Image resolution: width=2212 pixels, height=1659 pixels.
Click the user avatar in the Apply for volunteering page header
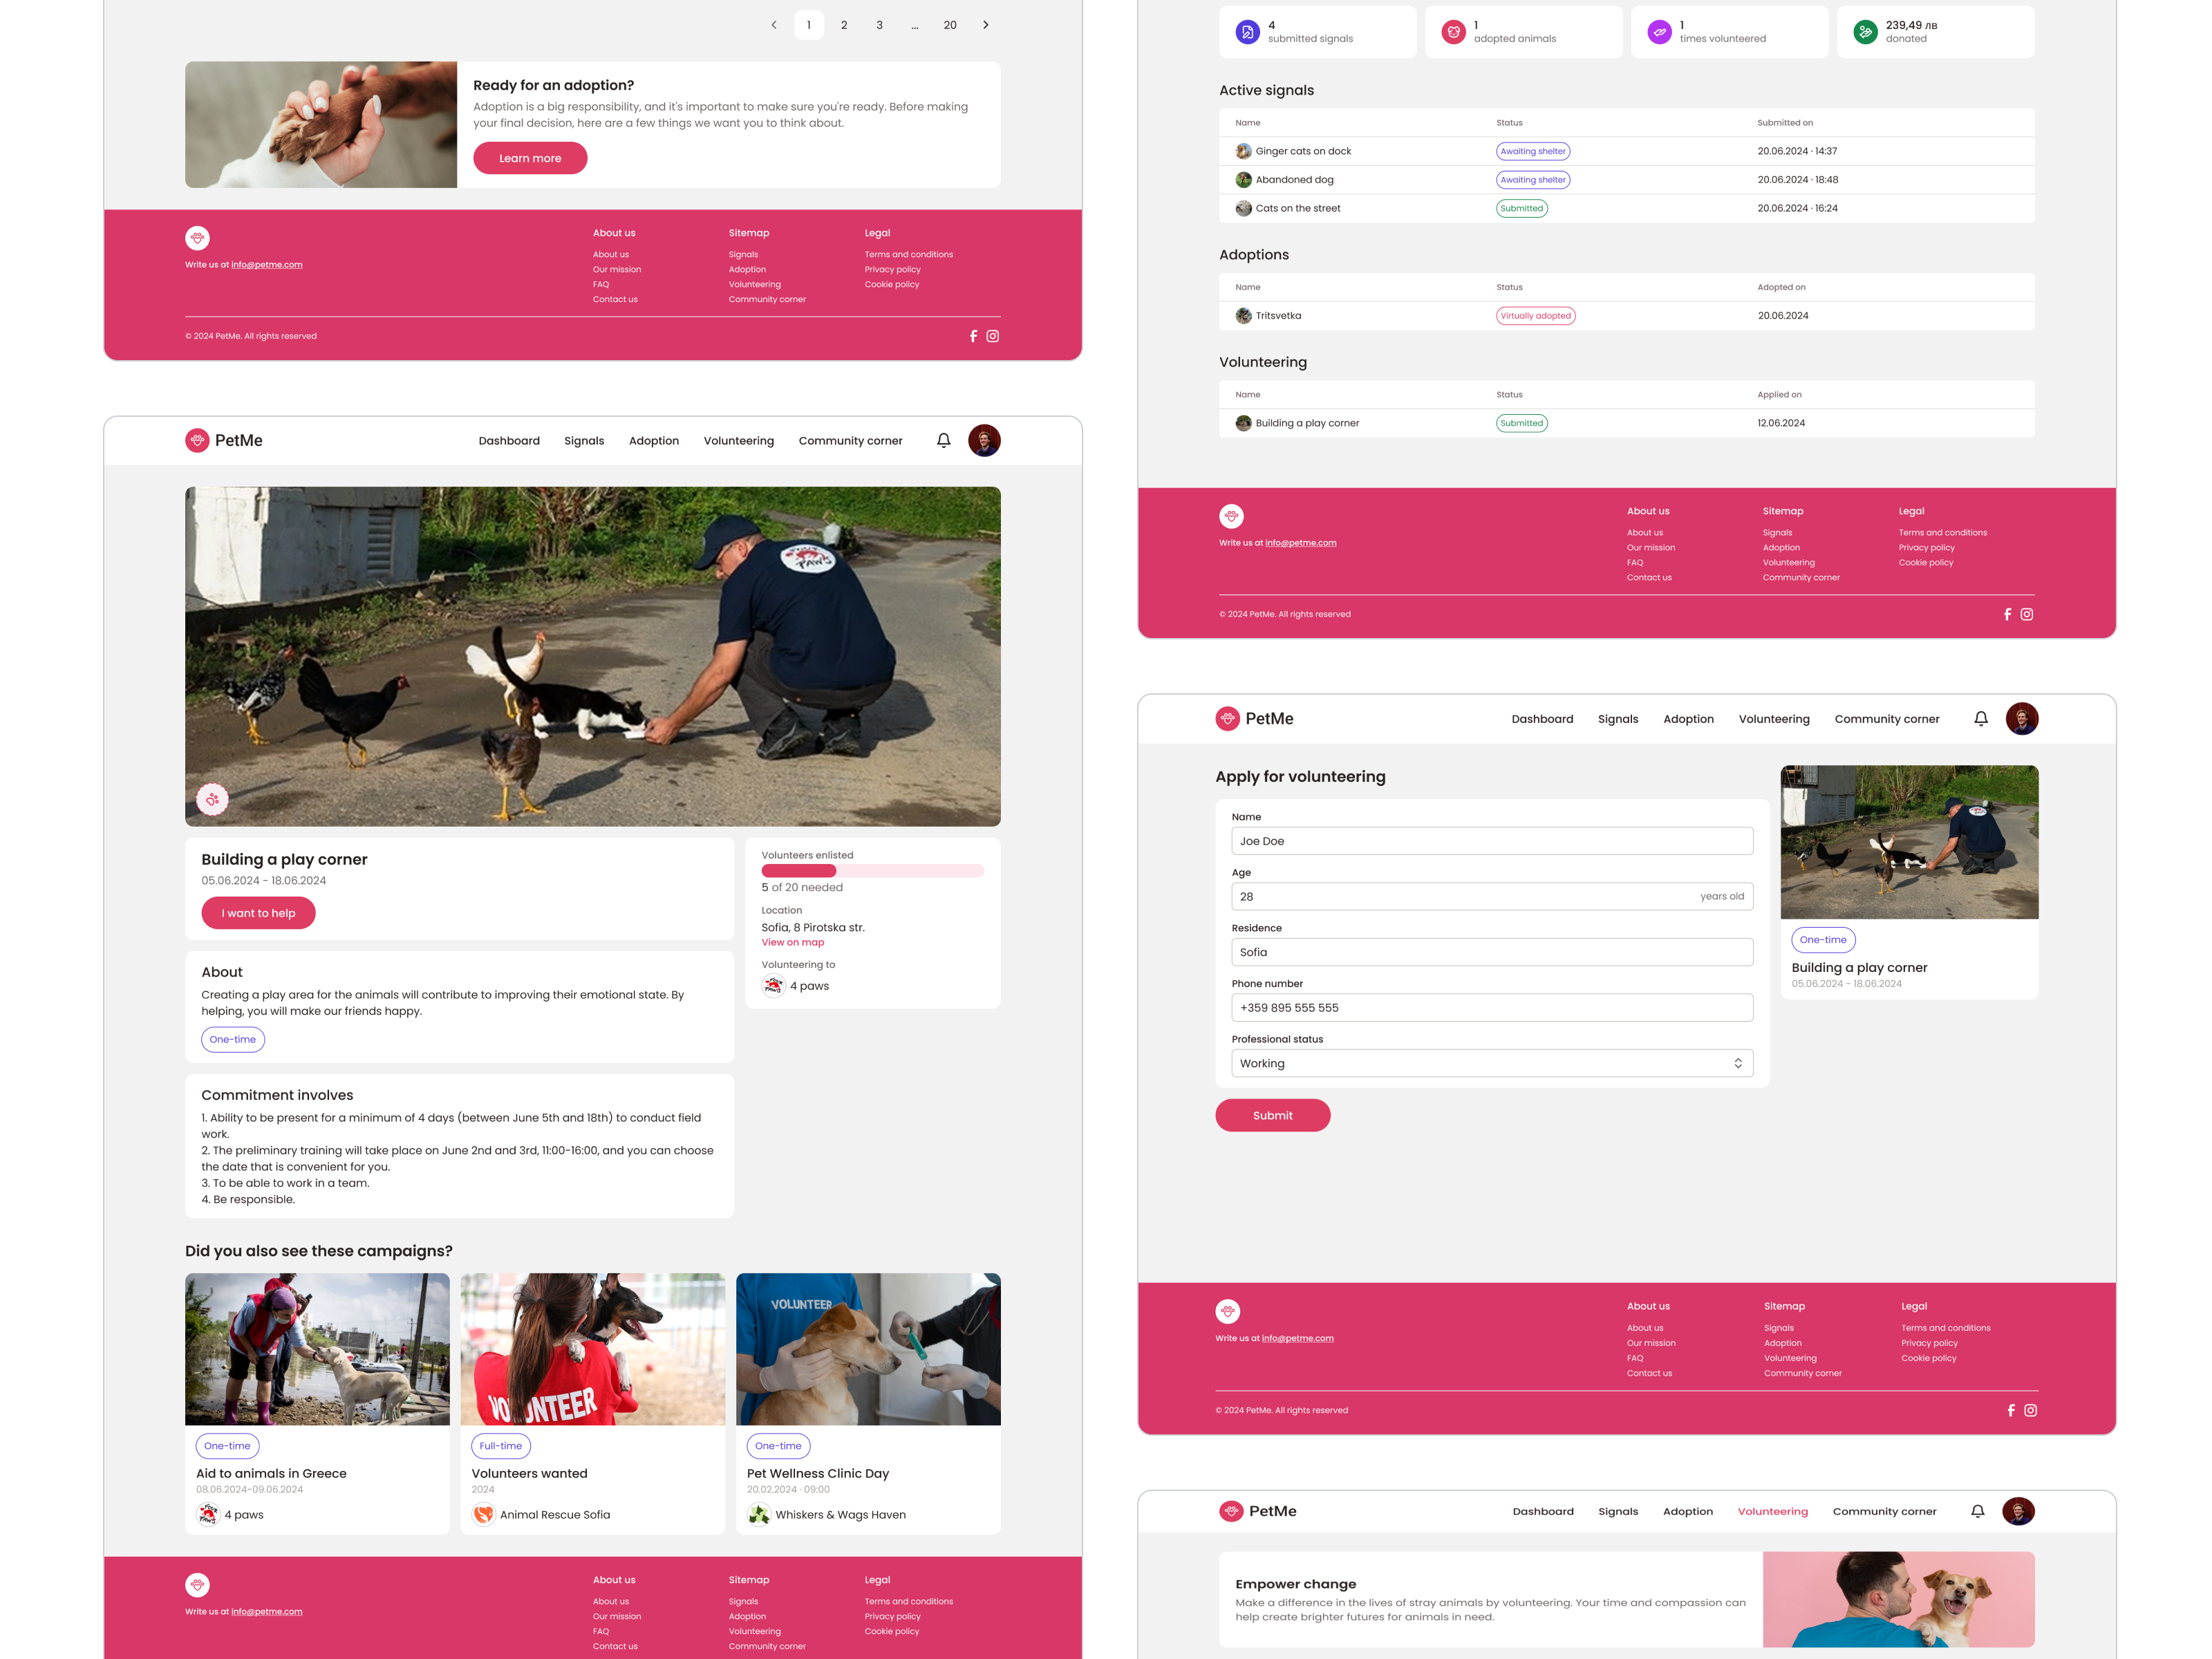[x=2021, y=719]
